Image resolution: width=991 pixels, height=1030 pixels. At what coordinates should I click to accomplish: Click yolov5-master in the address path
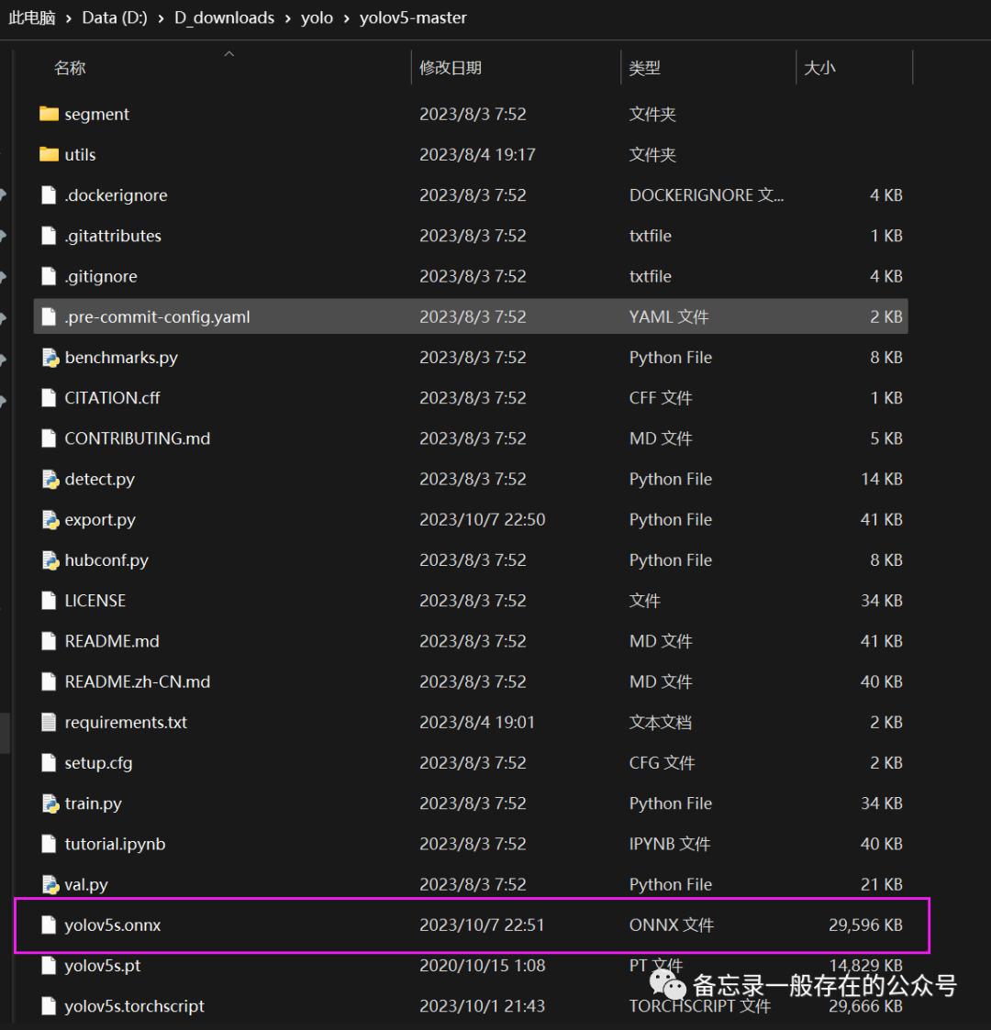click(x=413, y=17)
